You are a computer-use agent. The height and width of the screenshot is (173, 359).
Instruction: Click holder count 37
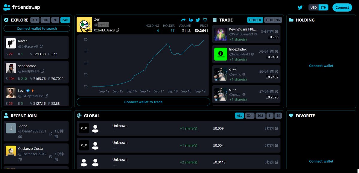[x=172, y=31]
